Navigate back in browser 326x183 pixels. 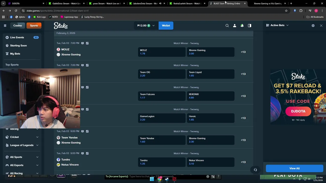coord(4,11)
